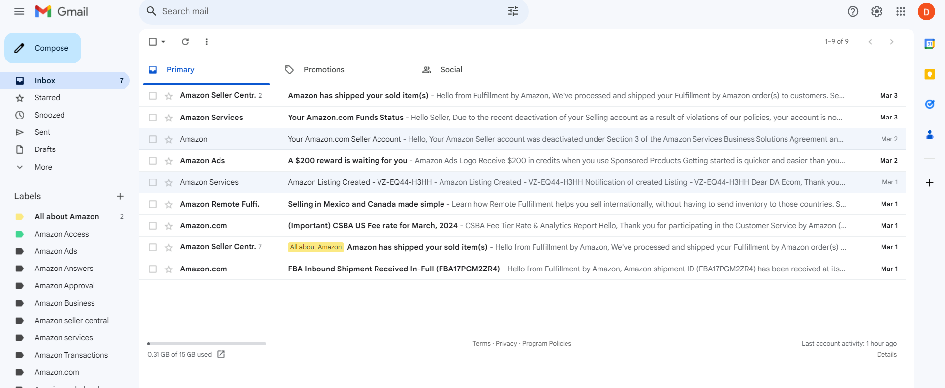This screenshot has width=945, height=388.
Task: Open the Amazon Answers label
Action: [65, 269]
